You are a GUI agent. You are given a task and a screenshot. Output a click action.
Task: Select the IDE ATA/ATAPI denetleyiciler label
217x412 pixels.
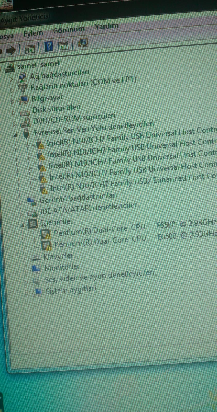pyautogui.click(x=88, y=208)
